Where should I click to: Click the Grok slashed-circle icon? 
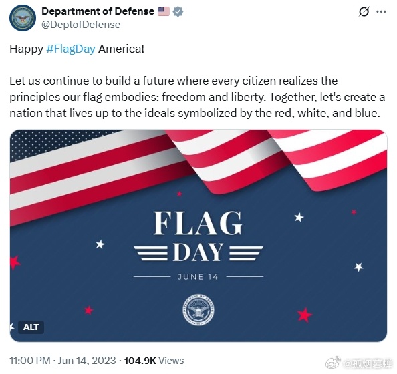point(364,11)
